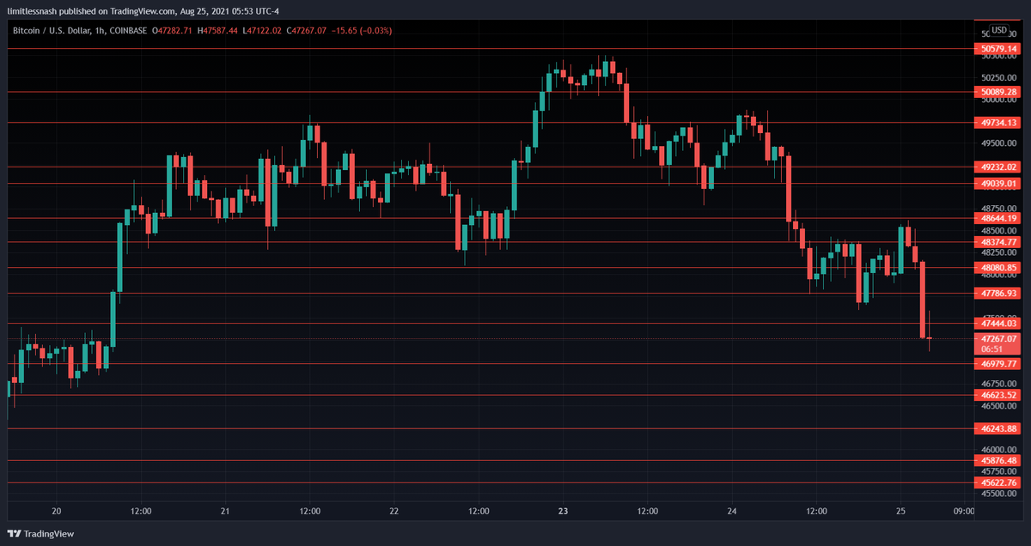Select the open value O47282.71
The height and width of the screenshot is (546, 1031).
174,31
